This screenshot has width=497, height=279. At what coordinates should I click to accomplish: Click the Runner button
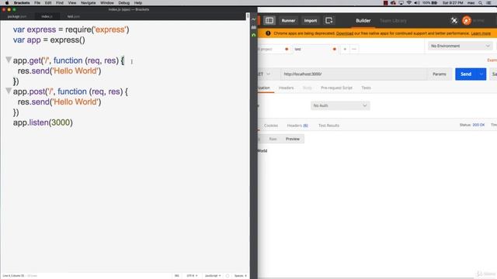tap(288, 21)
